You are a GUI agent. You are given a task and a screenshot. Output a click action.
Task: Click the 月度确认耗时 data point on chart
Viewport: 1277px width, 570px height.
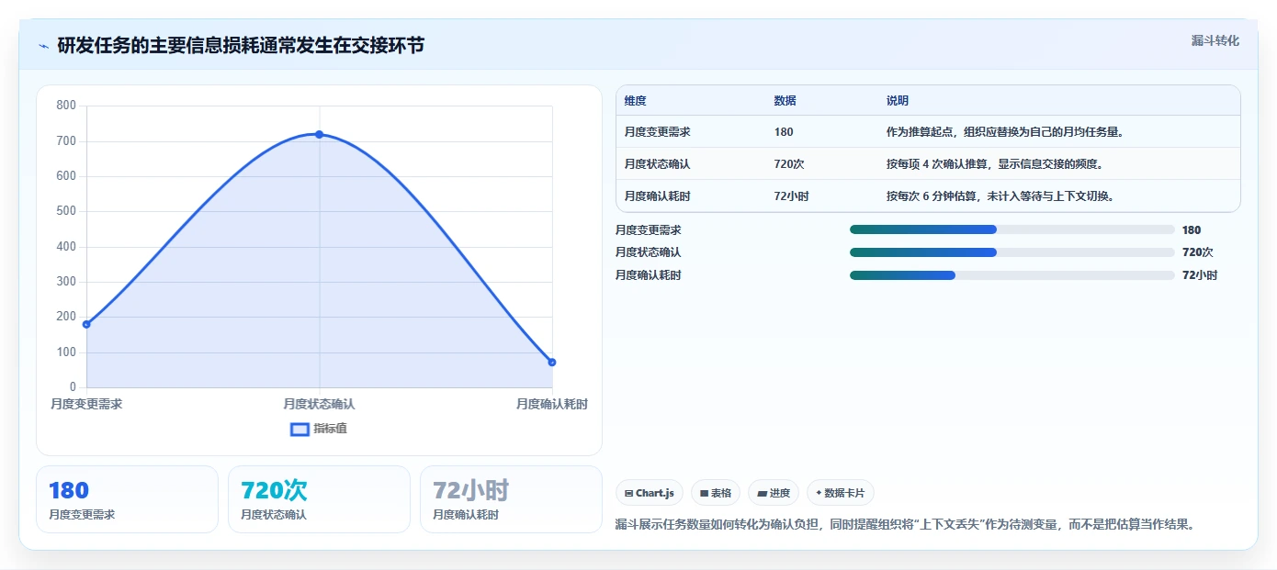[552, 362]
